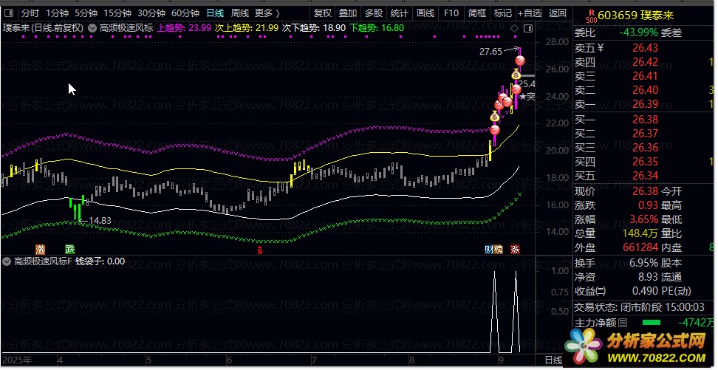The height and width of the screenshot is (370, 718).
Task: Click the +自选 add to watchlist button
Action: pyautogui.click(x=529, y=13)
